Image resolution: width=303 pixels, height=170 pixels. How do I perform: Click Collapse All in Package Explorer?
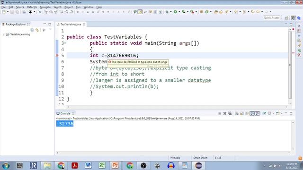pos(32,30)
